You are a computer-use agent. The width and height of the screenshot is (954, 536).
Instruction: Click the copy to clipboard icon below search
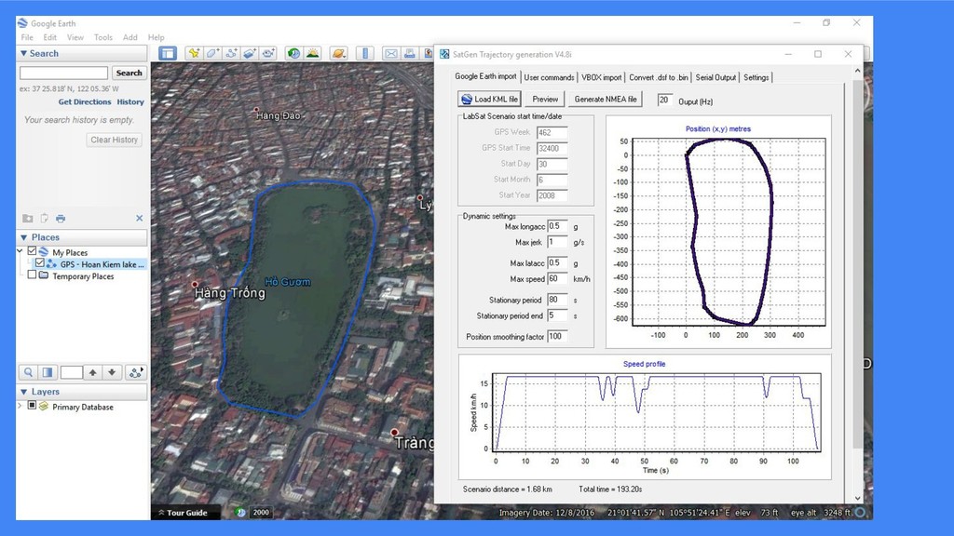pyautogui.click(x=44, y=218)
